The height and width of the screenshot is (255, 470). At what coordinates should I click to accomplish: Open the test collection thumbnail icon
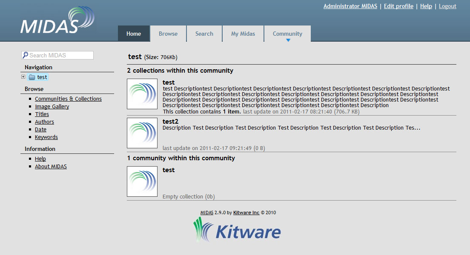coord(142,94)
